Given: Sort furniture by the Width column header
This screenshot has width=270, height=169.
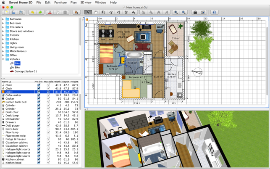Looking at the screenshot, I should (58, 82).
